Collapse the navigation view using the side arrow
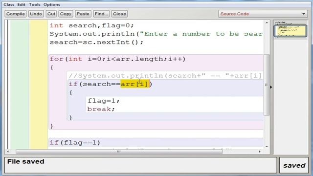313x176 pixels. [271, 87]
